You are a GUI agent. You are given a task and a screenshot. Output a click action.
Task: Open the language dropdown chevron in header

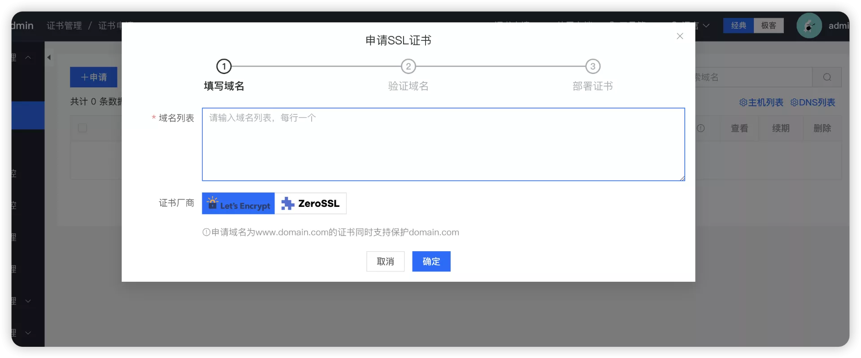706,26
